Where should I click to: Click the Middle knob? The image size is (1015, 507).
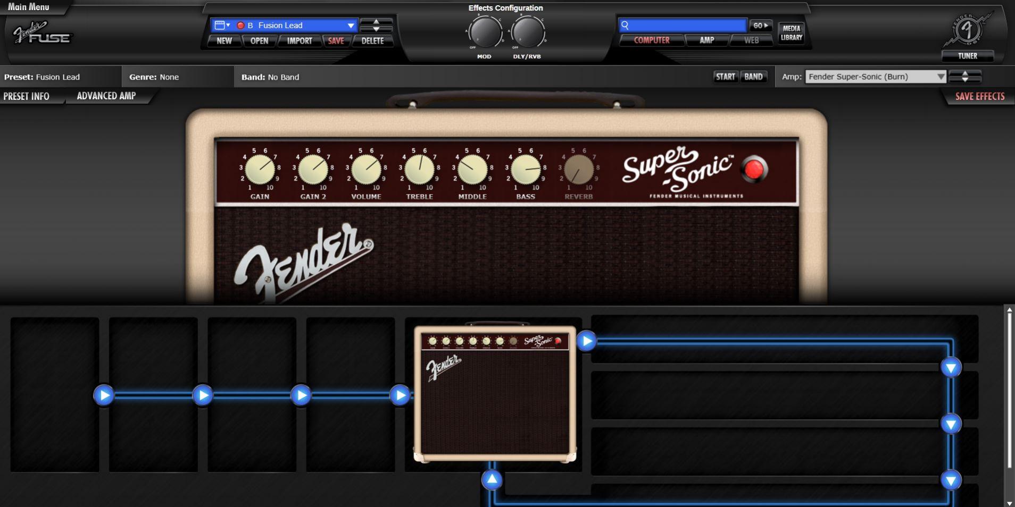[x=472, y=170]
